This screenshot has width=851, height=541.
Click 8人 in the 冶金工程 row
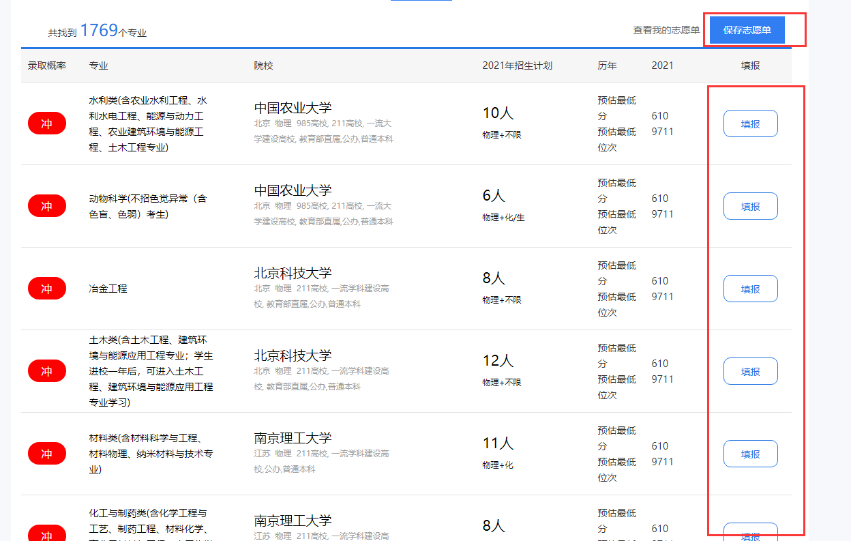494,278
